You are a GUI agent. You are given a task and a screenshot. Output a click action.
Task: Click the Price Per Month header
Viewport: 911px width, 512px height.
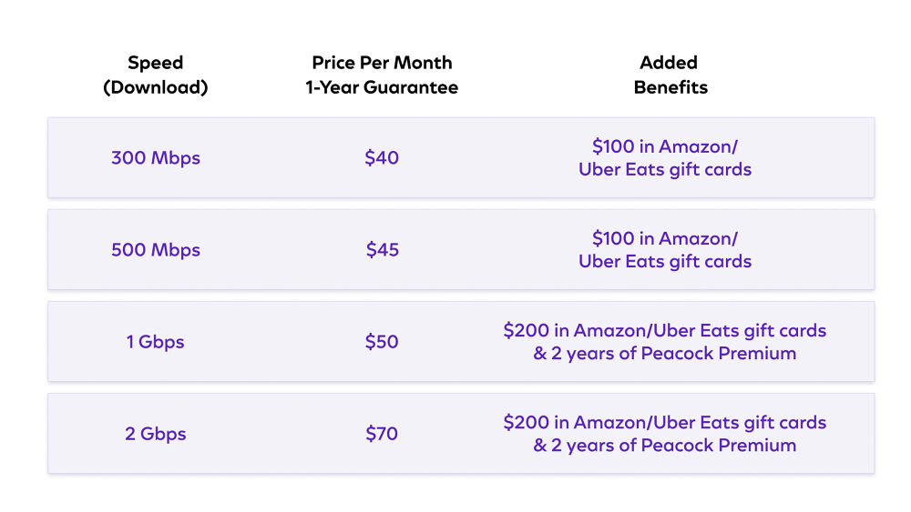point(382,64)
